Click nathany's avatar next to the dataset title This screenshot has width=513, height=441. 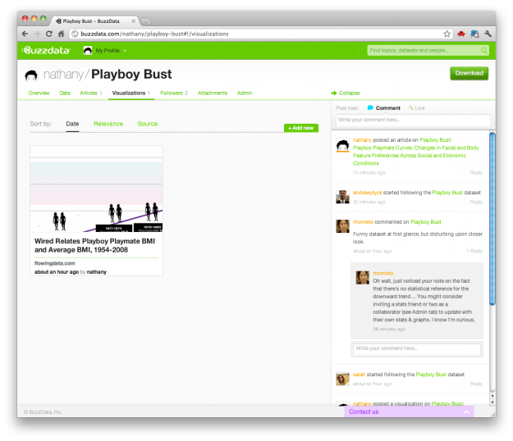pyautogui.click(x=31, y=75)
